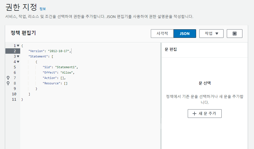Screen dimensions: 254x149
Task: Collapse the fold arrow on line 1
Action: pos(18,46)
